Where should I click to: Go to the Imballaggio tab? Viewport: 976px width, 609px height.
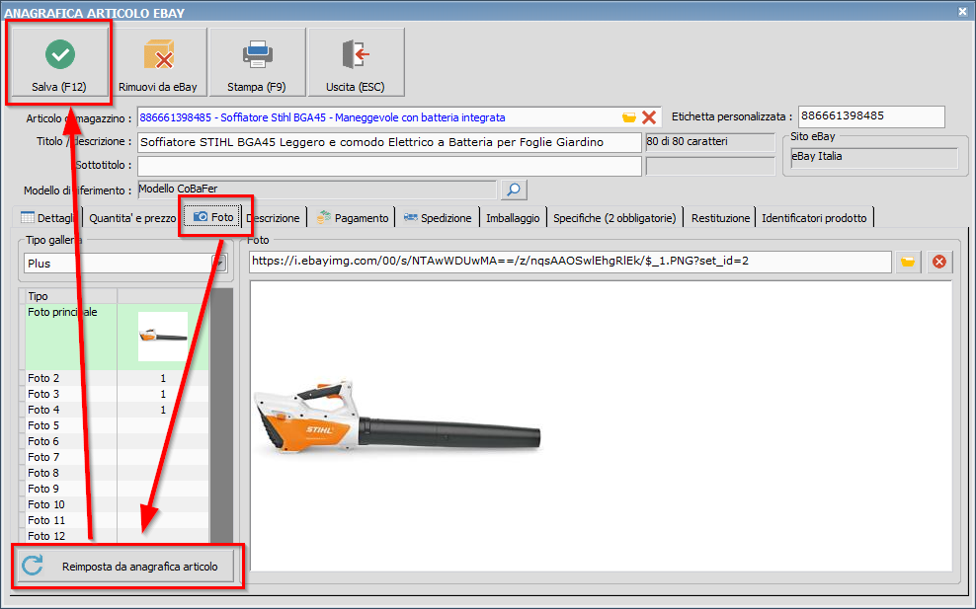coord(513,218)
